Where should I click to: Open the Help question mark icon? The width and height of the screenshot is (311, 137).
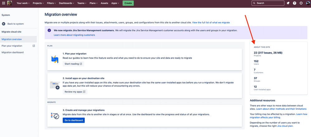[x=294, y=3]
